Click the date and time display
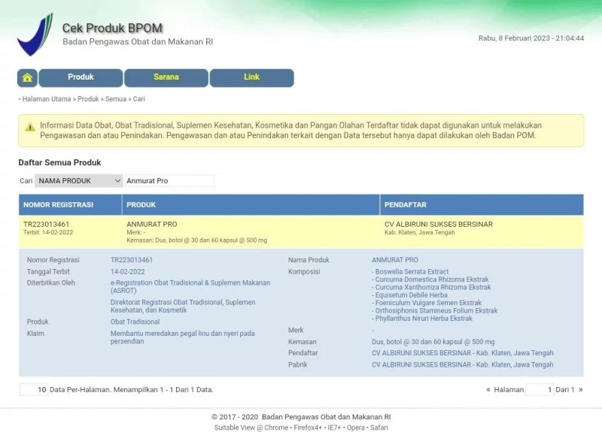 (x=531, y=38)
